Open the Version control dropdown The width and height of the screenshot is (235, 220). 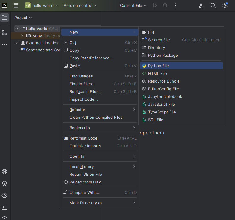(80, 5)
